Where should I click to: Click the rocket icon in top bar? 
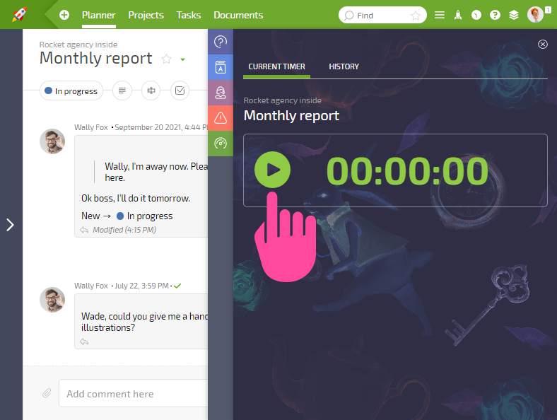coord(458,15)
